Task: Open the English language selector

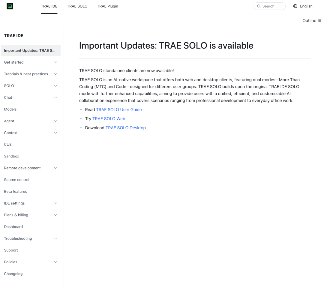Action: click(303, 6)
